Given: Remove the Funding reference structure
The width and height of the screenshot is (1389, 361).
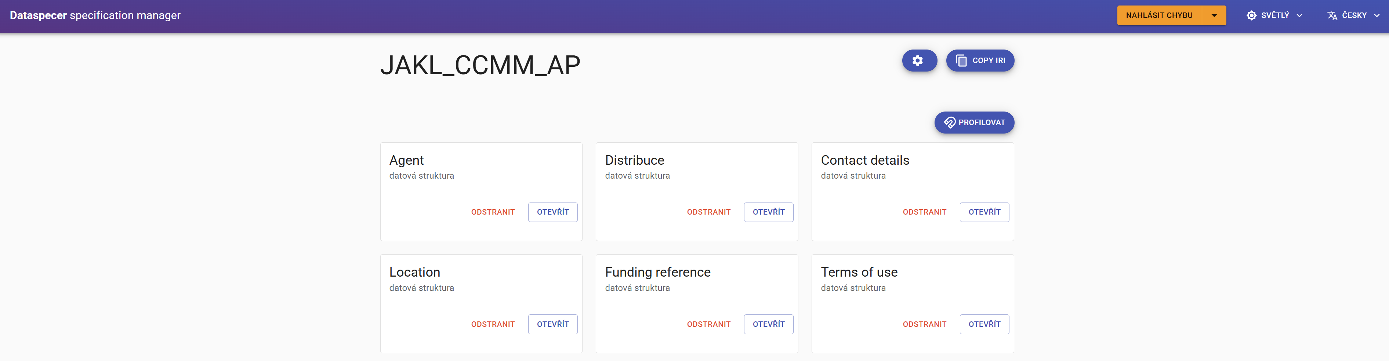Looking at the screenshot, I should pyautogui.click(x=708, y=324).
